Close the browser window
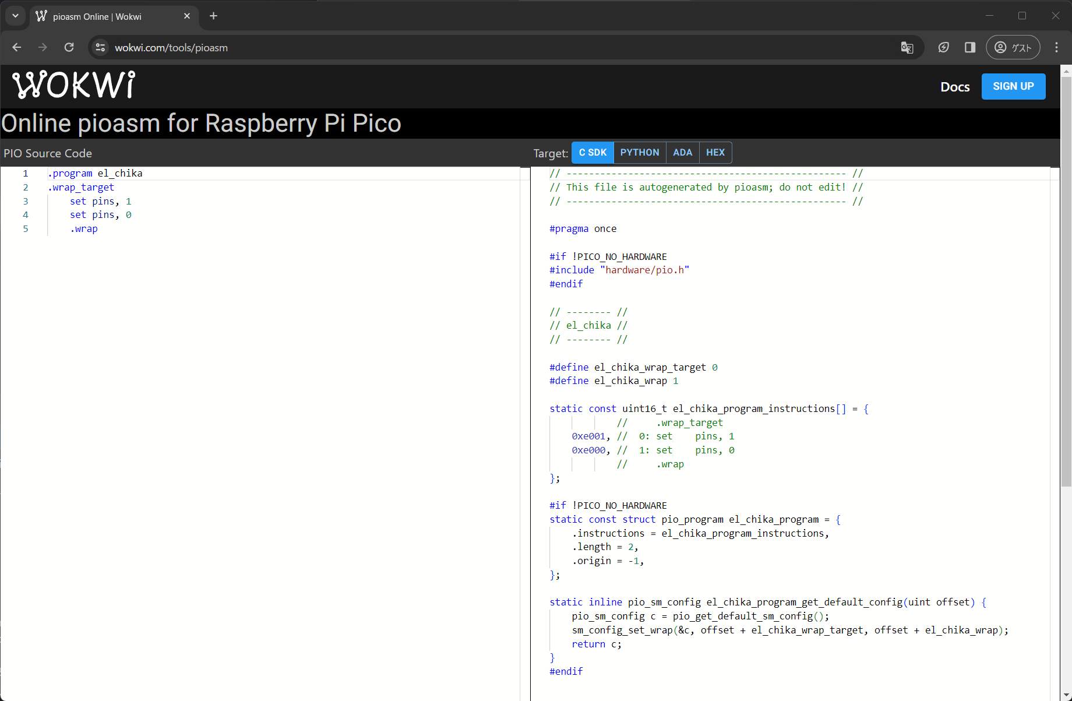 pos(1055,16)
